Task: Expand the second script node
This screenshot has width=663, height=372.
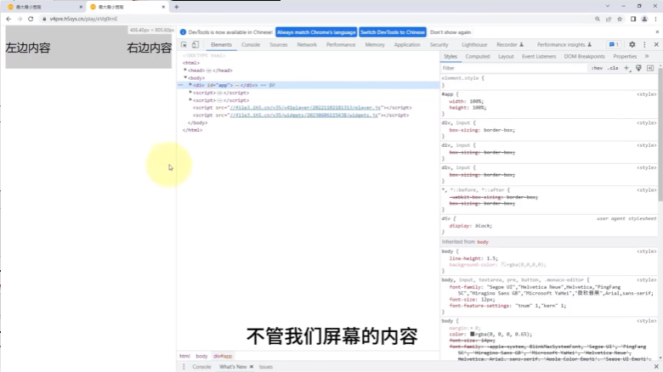Action: pyautogui.click(x=190, y=99)
